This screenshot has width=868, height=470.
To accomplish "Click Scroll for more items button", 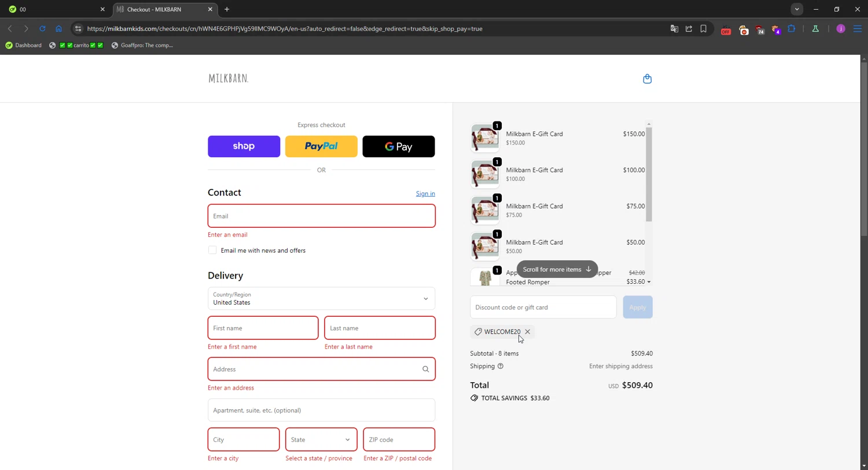I will pos(557,269).
